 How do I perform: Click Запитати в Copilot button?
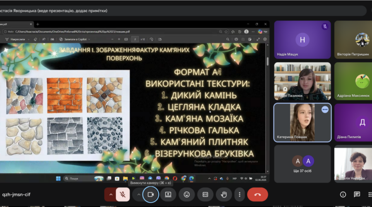tap(73, 39)
